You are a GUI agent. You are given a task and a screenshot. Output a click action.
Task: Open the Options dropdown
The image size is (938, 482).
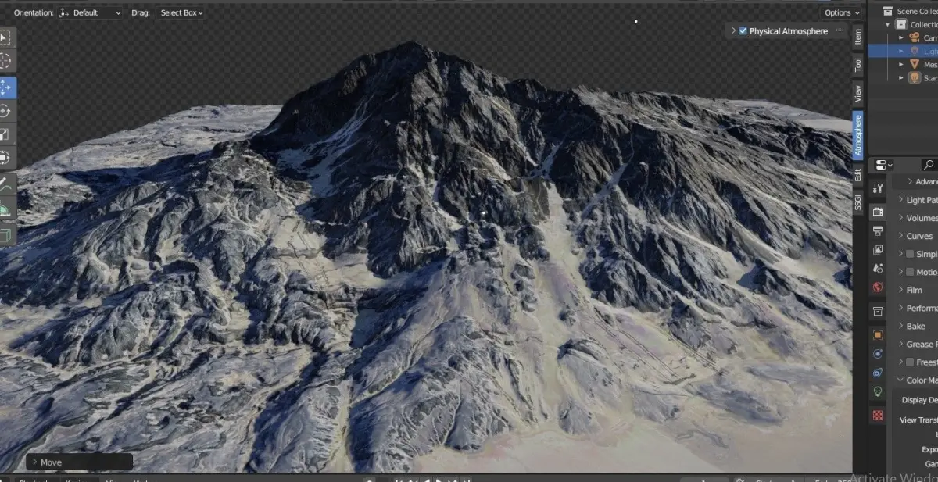pos(841,12)
